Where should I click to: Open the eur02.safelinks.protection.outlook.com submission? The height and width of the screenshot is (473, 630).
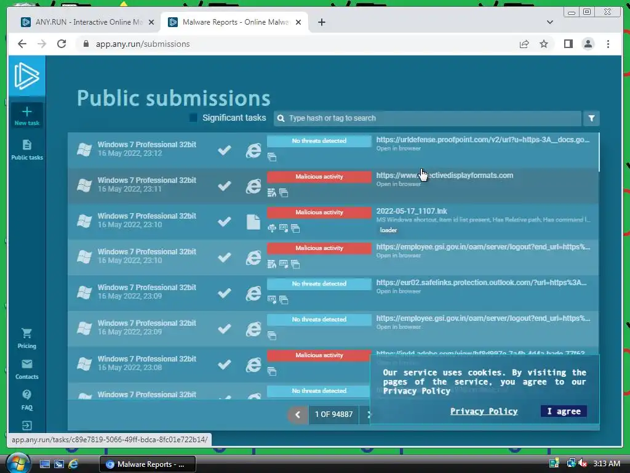(x=481, y=282)
